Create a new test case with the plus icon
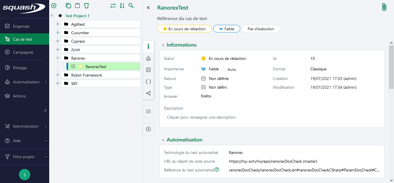The width and height of the screenshot is (394, 183). (54, 5)
